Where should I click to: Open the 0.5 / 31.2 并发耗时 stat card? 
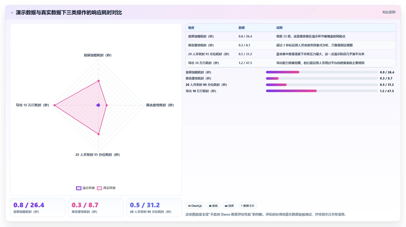(154, 208)
